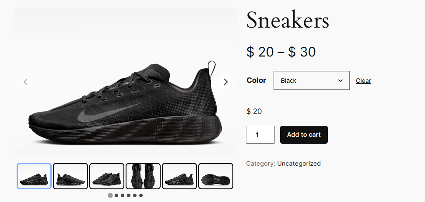Select the third angled-view sneaker thumbnail
The height and width of the screenshot is (202, 425).
click(107, 176)
